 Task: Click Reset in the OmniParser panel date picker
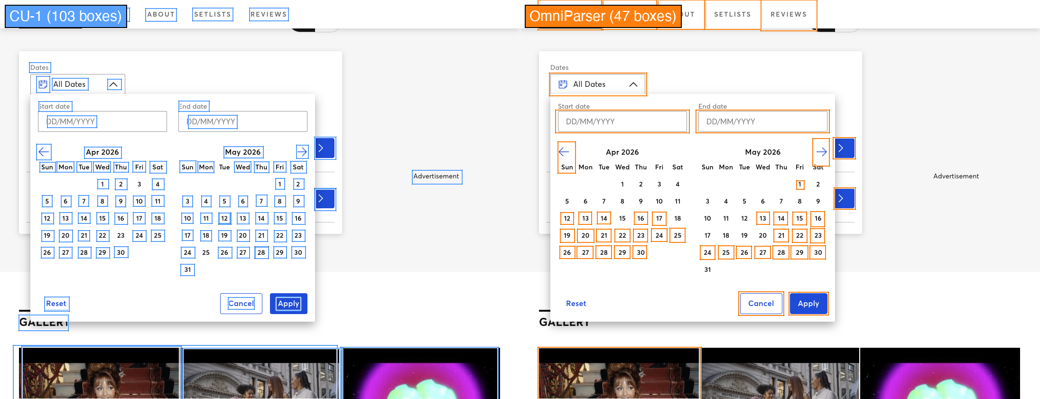[x=576, y=304]
